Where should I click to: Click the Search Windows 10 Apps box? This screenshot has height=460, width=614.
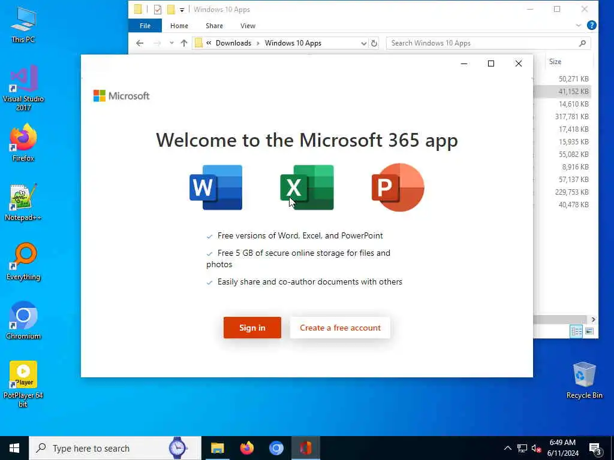488,43
